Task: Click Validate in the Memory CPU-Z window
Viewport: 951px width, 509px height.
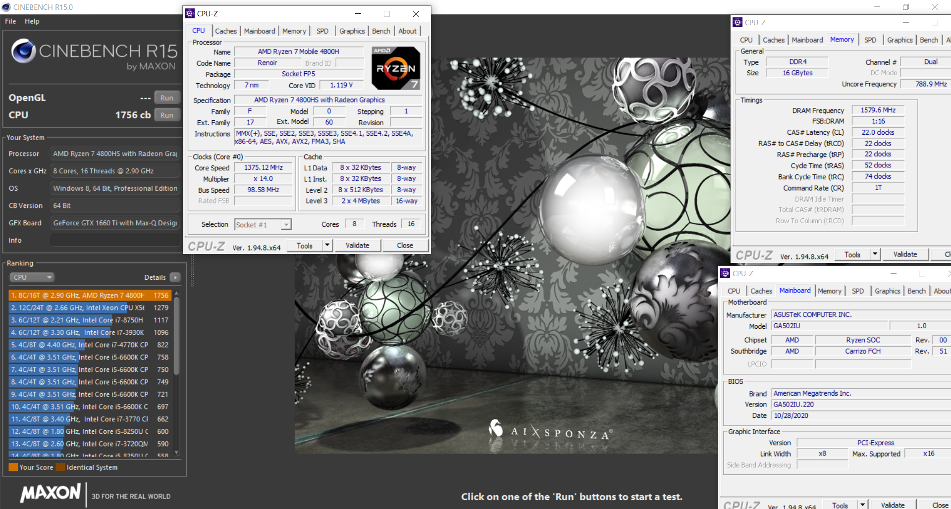Action: (x=905, y=254)
